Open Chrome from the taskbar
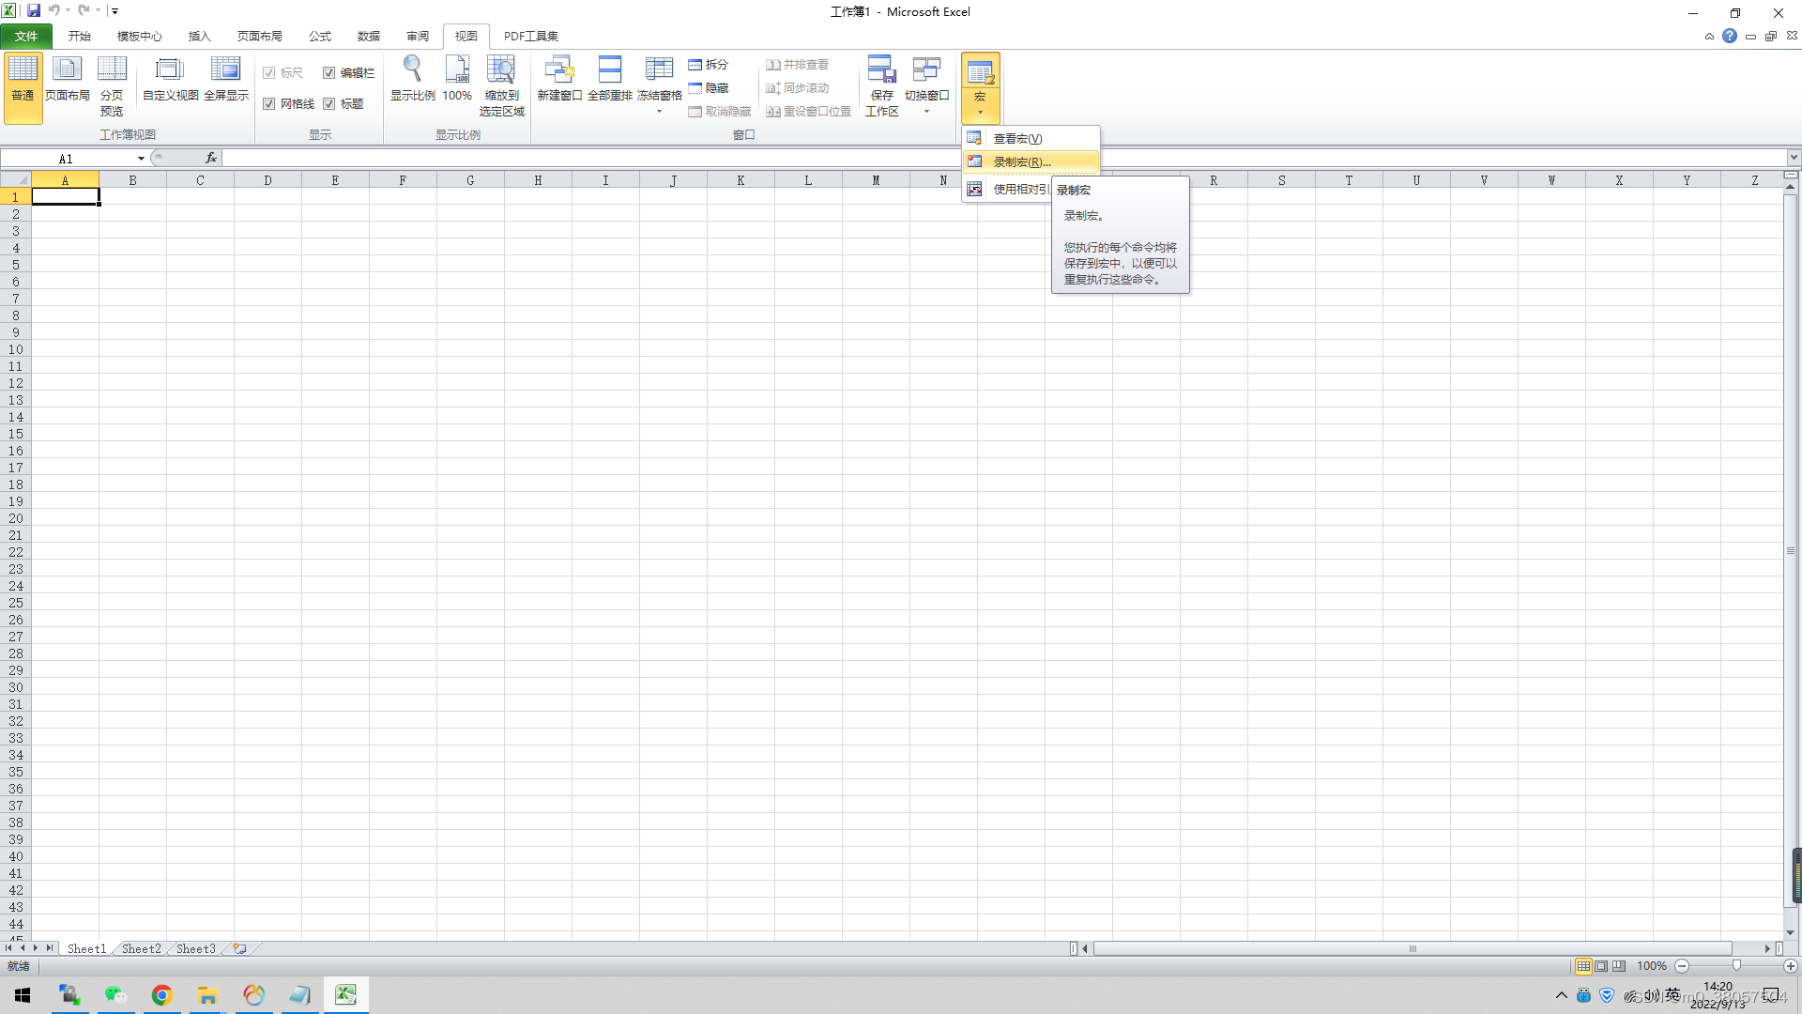Screen dimensions: 1802x1014 [161, 995]
